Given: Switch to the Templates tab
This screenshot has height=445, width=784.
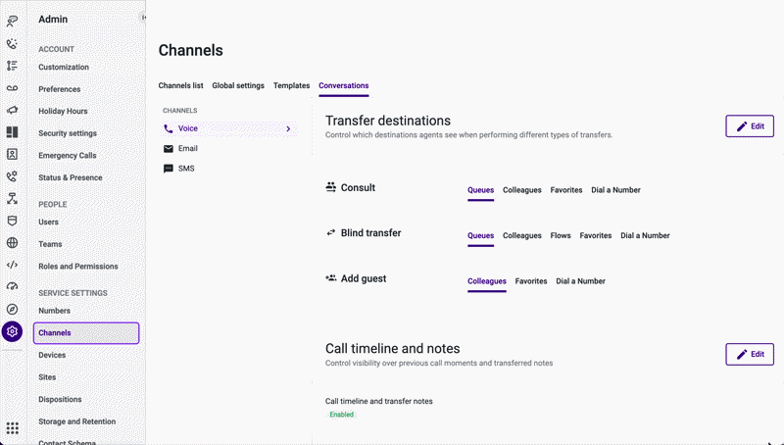Looking at the screenshot, I should 291,85.
